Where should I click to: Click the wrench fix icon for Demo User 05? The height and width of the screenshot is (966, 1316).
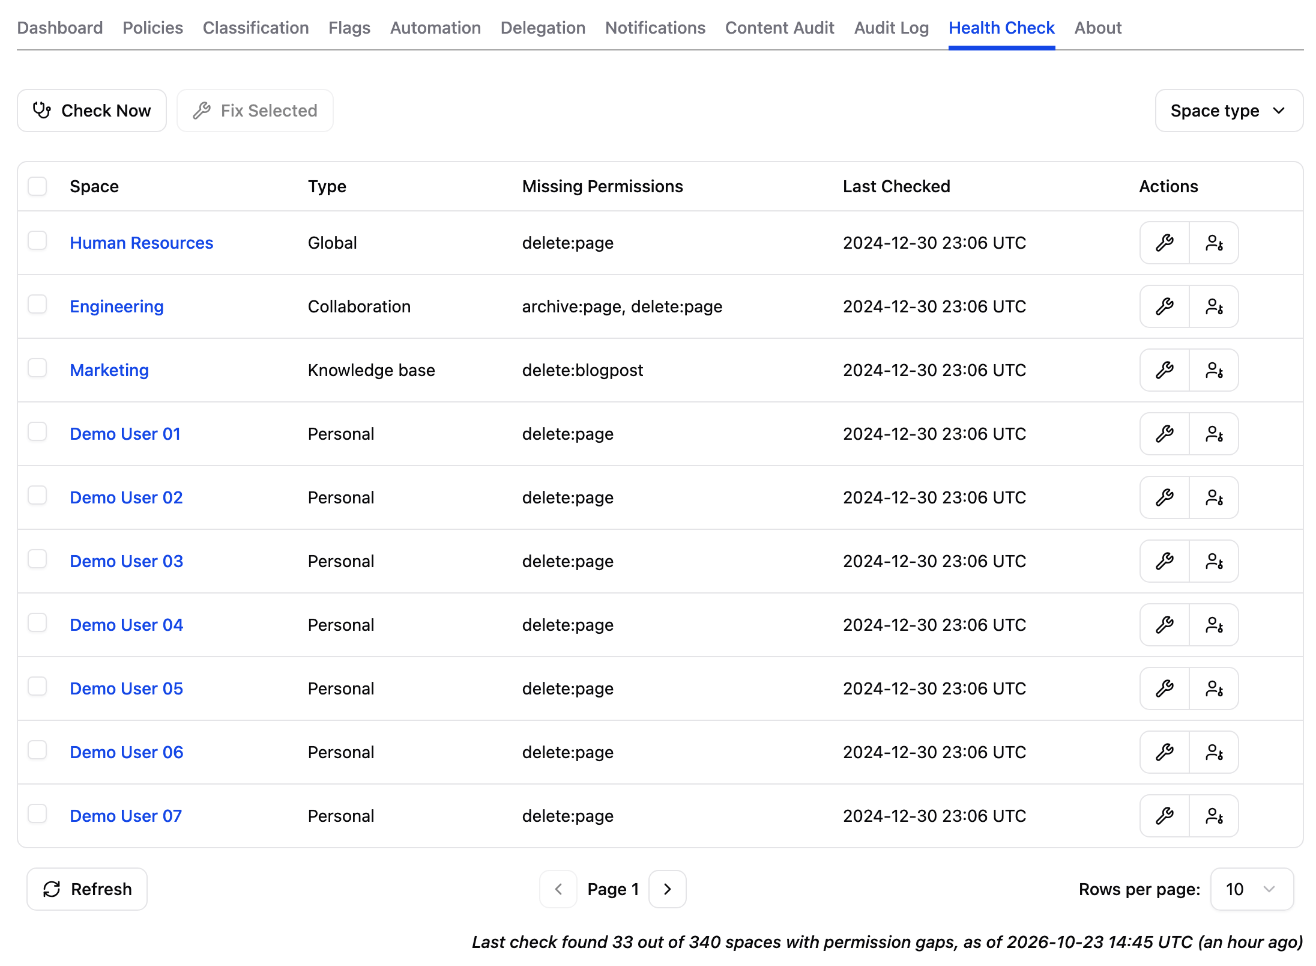(1165, 688)
